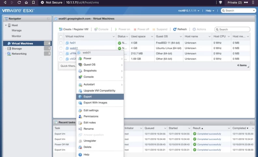Click the Rename icon in menu
This screenshot has height=157, width=258.
(80, 129)
